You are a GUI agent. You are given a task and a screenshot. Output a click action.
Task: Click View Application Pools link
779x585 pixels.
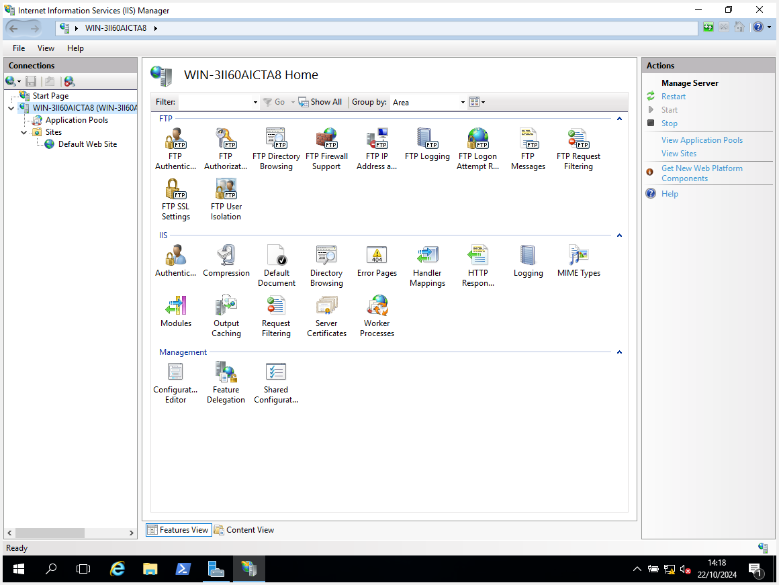pos(702,140)
